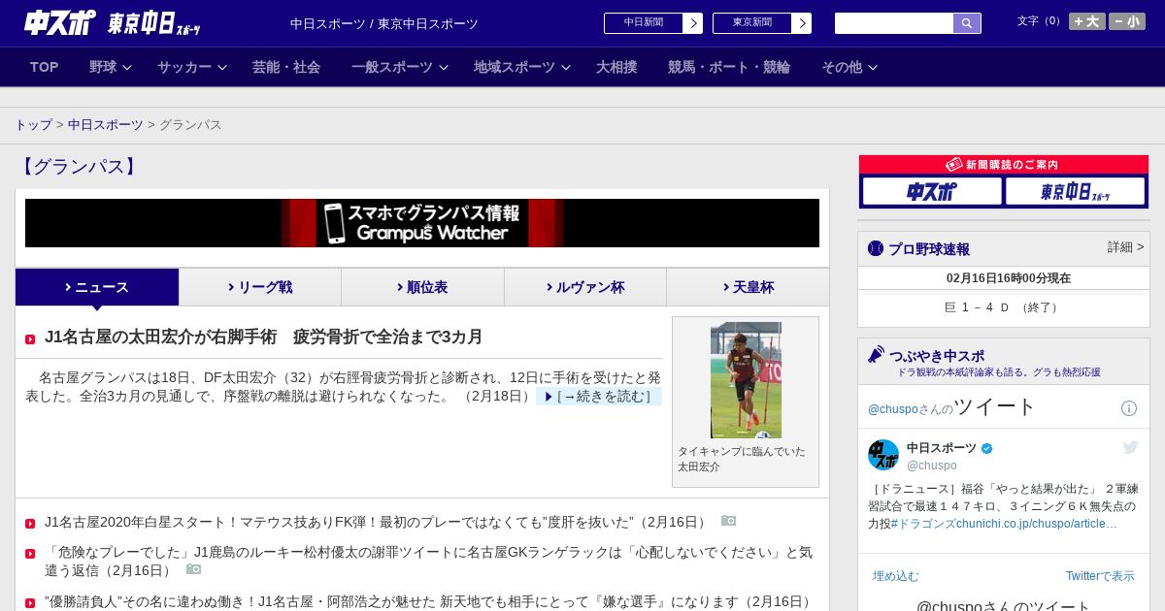This screenshot has width=1165, height=611.
Task: Click the トップ breadcrumb link
Action: [x=34, y=124]
